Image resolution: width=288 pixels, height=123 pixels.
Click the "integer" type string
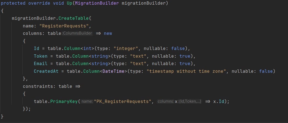click(126, 49)
